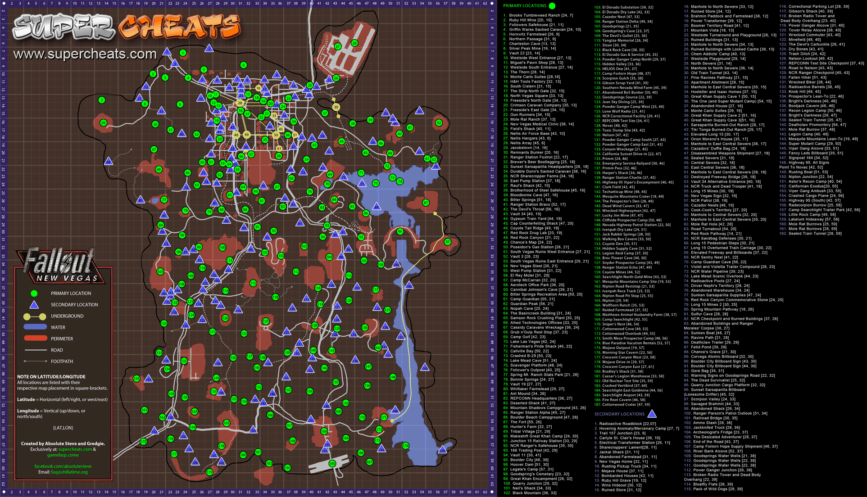Select green primary marker 87 The Fort
Image resolution: width=867 pixels, height=497 pixels.
coord(426,203)
